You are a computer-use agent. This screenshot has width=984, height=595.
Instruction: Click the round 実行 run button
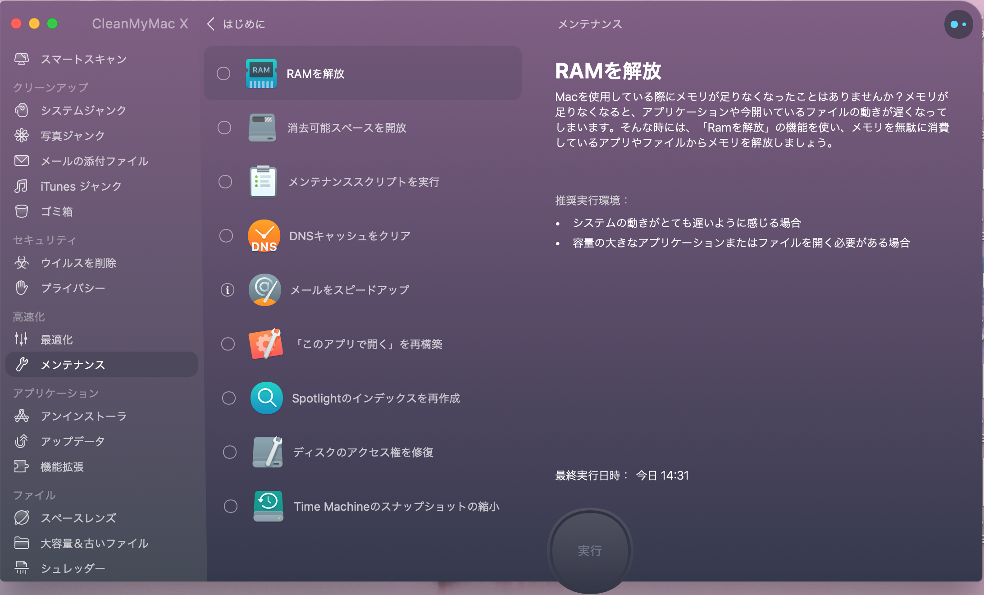[590, 550]
